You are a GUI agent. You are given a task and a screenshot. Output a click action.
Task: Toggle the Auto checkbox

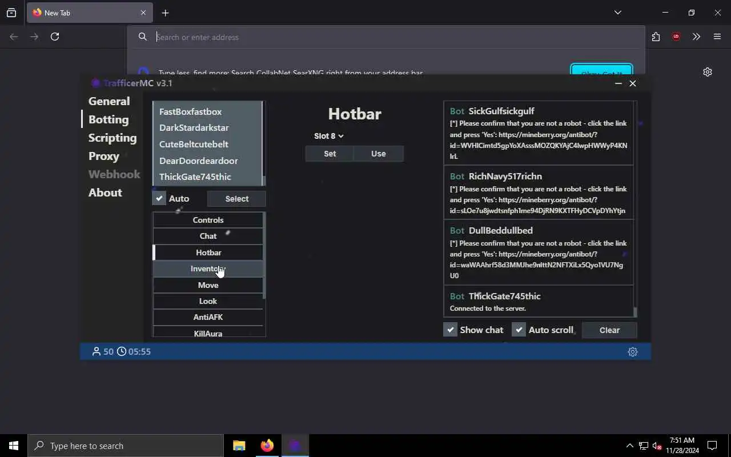(x=159, y=198)
